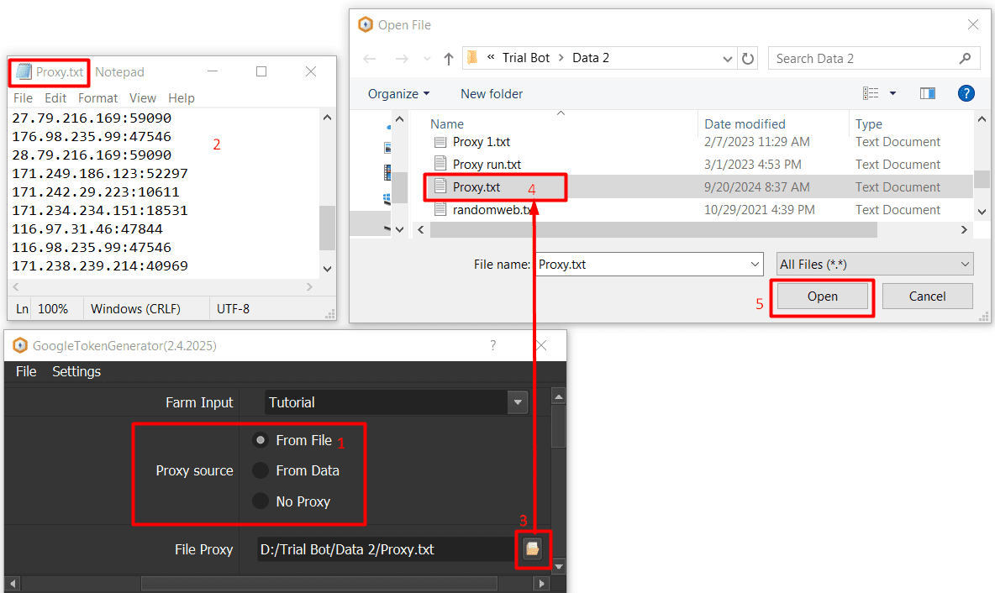Click Windows (CRLF) in Notepad status bar
The height and width of the screenshot is (593, 995).
click(135, 309)
